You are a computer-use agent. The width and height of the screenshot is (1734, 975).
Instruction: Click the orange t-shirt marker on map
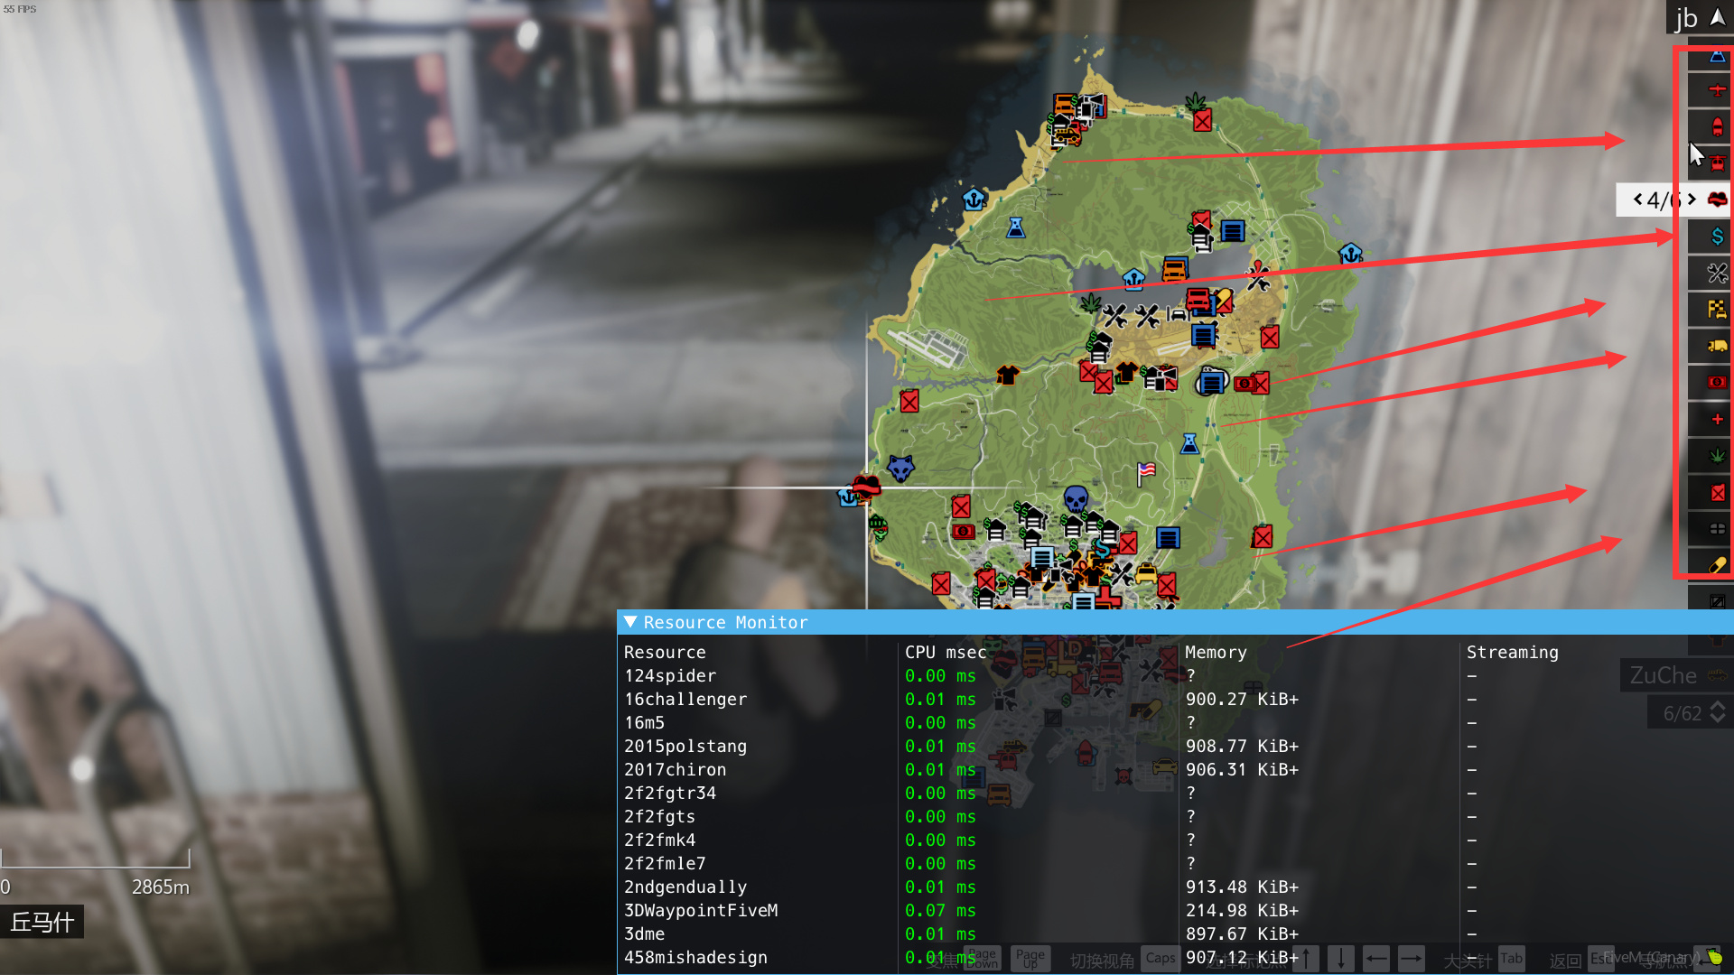(1007, 375)
